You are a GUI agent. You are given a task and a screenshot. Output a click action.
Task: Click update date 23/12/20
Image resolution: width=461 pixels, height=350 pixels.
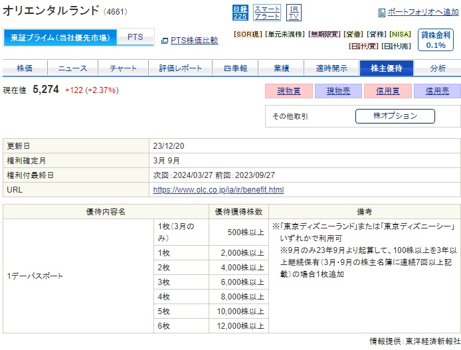coord(169,146)
